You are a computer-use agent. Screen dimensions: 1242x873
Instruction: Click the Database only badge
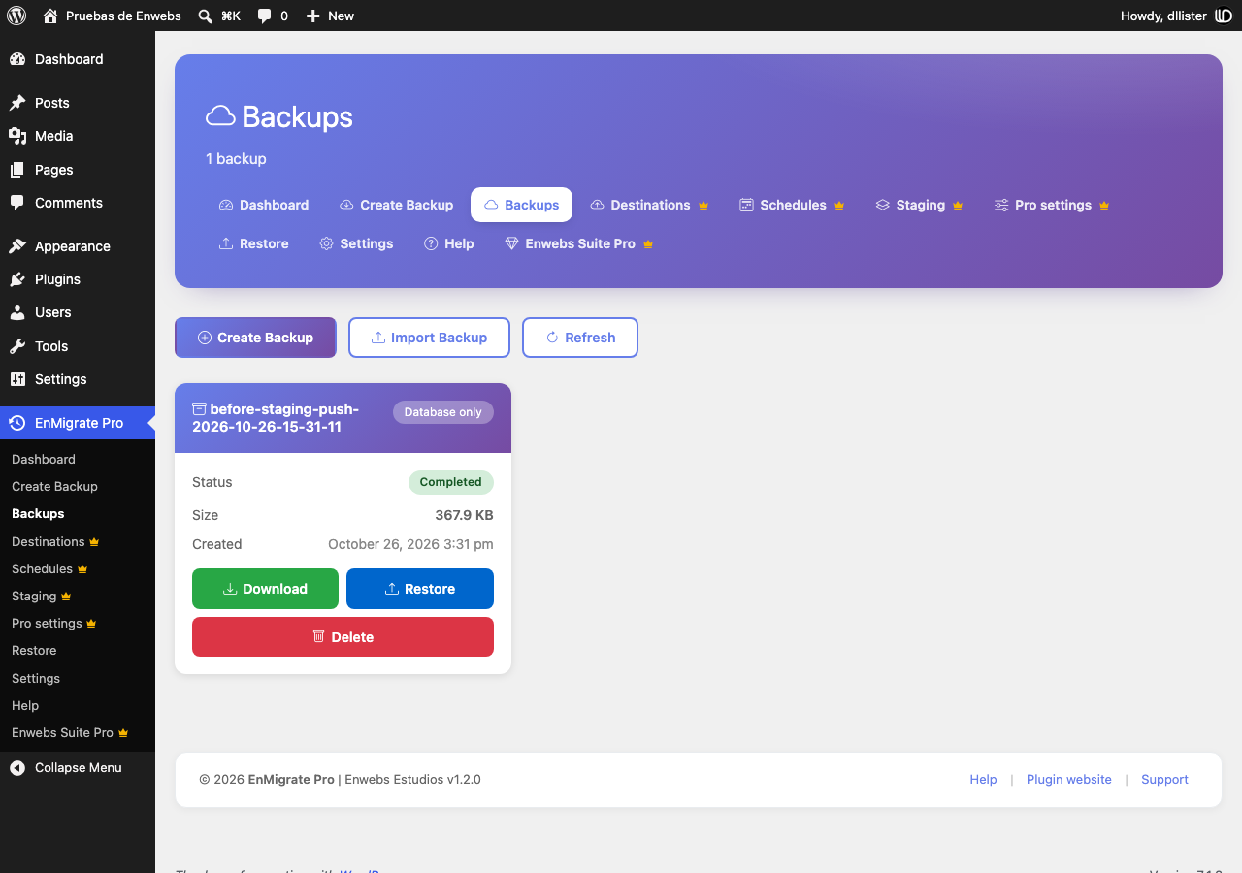tap(443, 412)
